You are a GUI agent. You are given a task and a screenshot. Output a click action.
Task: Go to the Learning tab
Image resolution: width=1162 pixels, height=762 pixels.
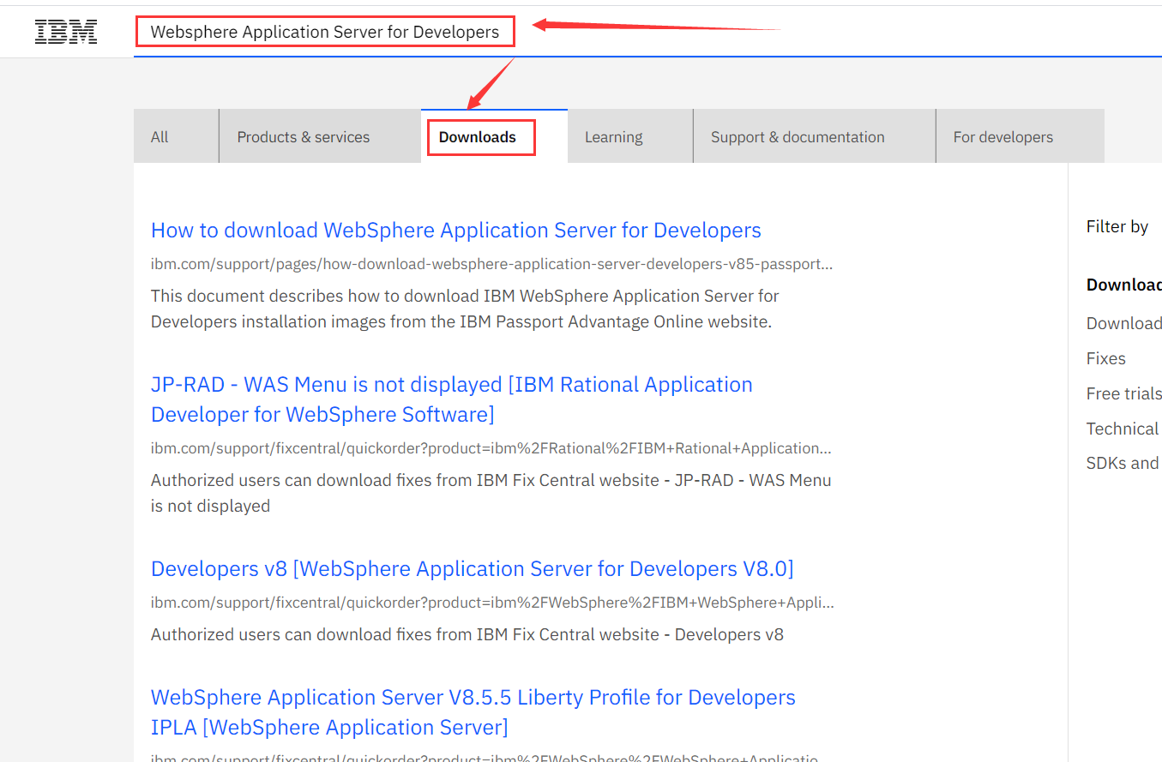[x=630, y=136]
